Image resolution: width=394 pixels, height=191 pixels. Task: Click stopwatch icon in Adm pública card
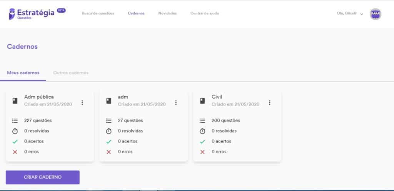15,131
